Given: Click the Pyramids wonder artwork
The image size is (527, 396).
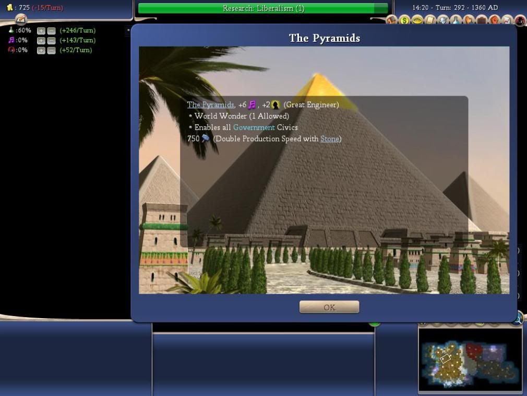Looking at the screenshot, I should 324,170.
